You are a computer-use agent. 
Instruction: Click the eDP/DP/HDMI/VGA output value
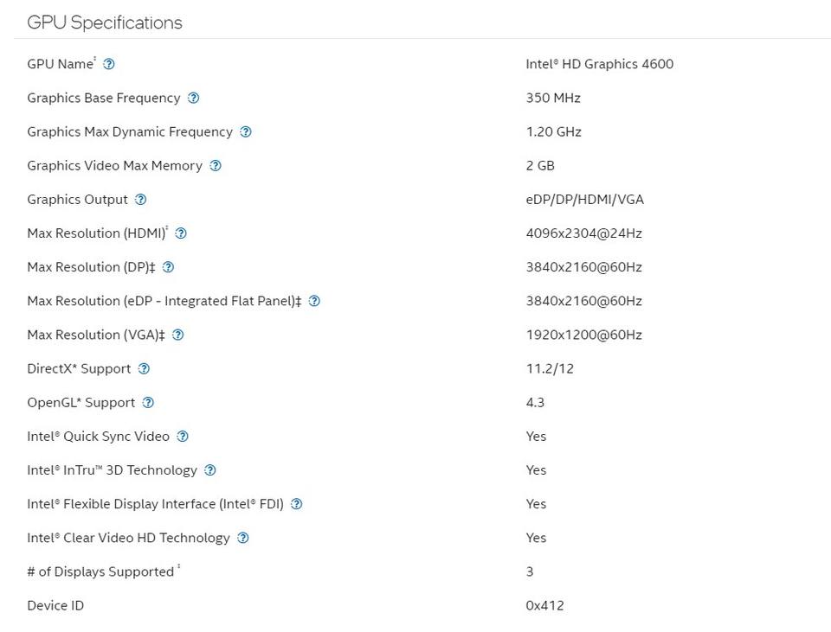584,199
